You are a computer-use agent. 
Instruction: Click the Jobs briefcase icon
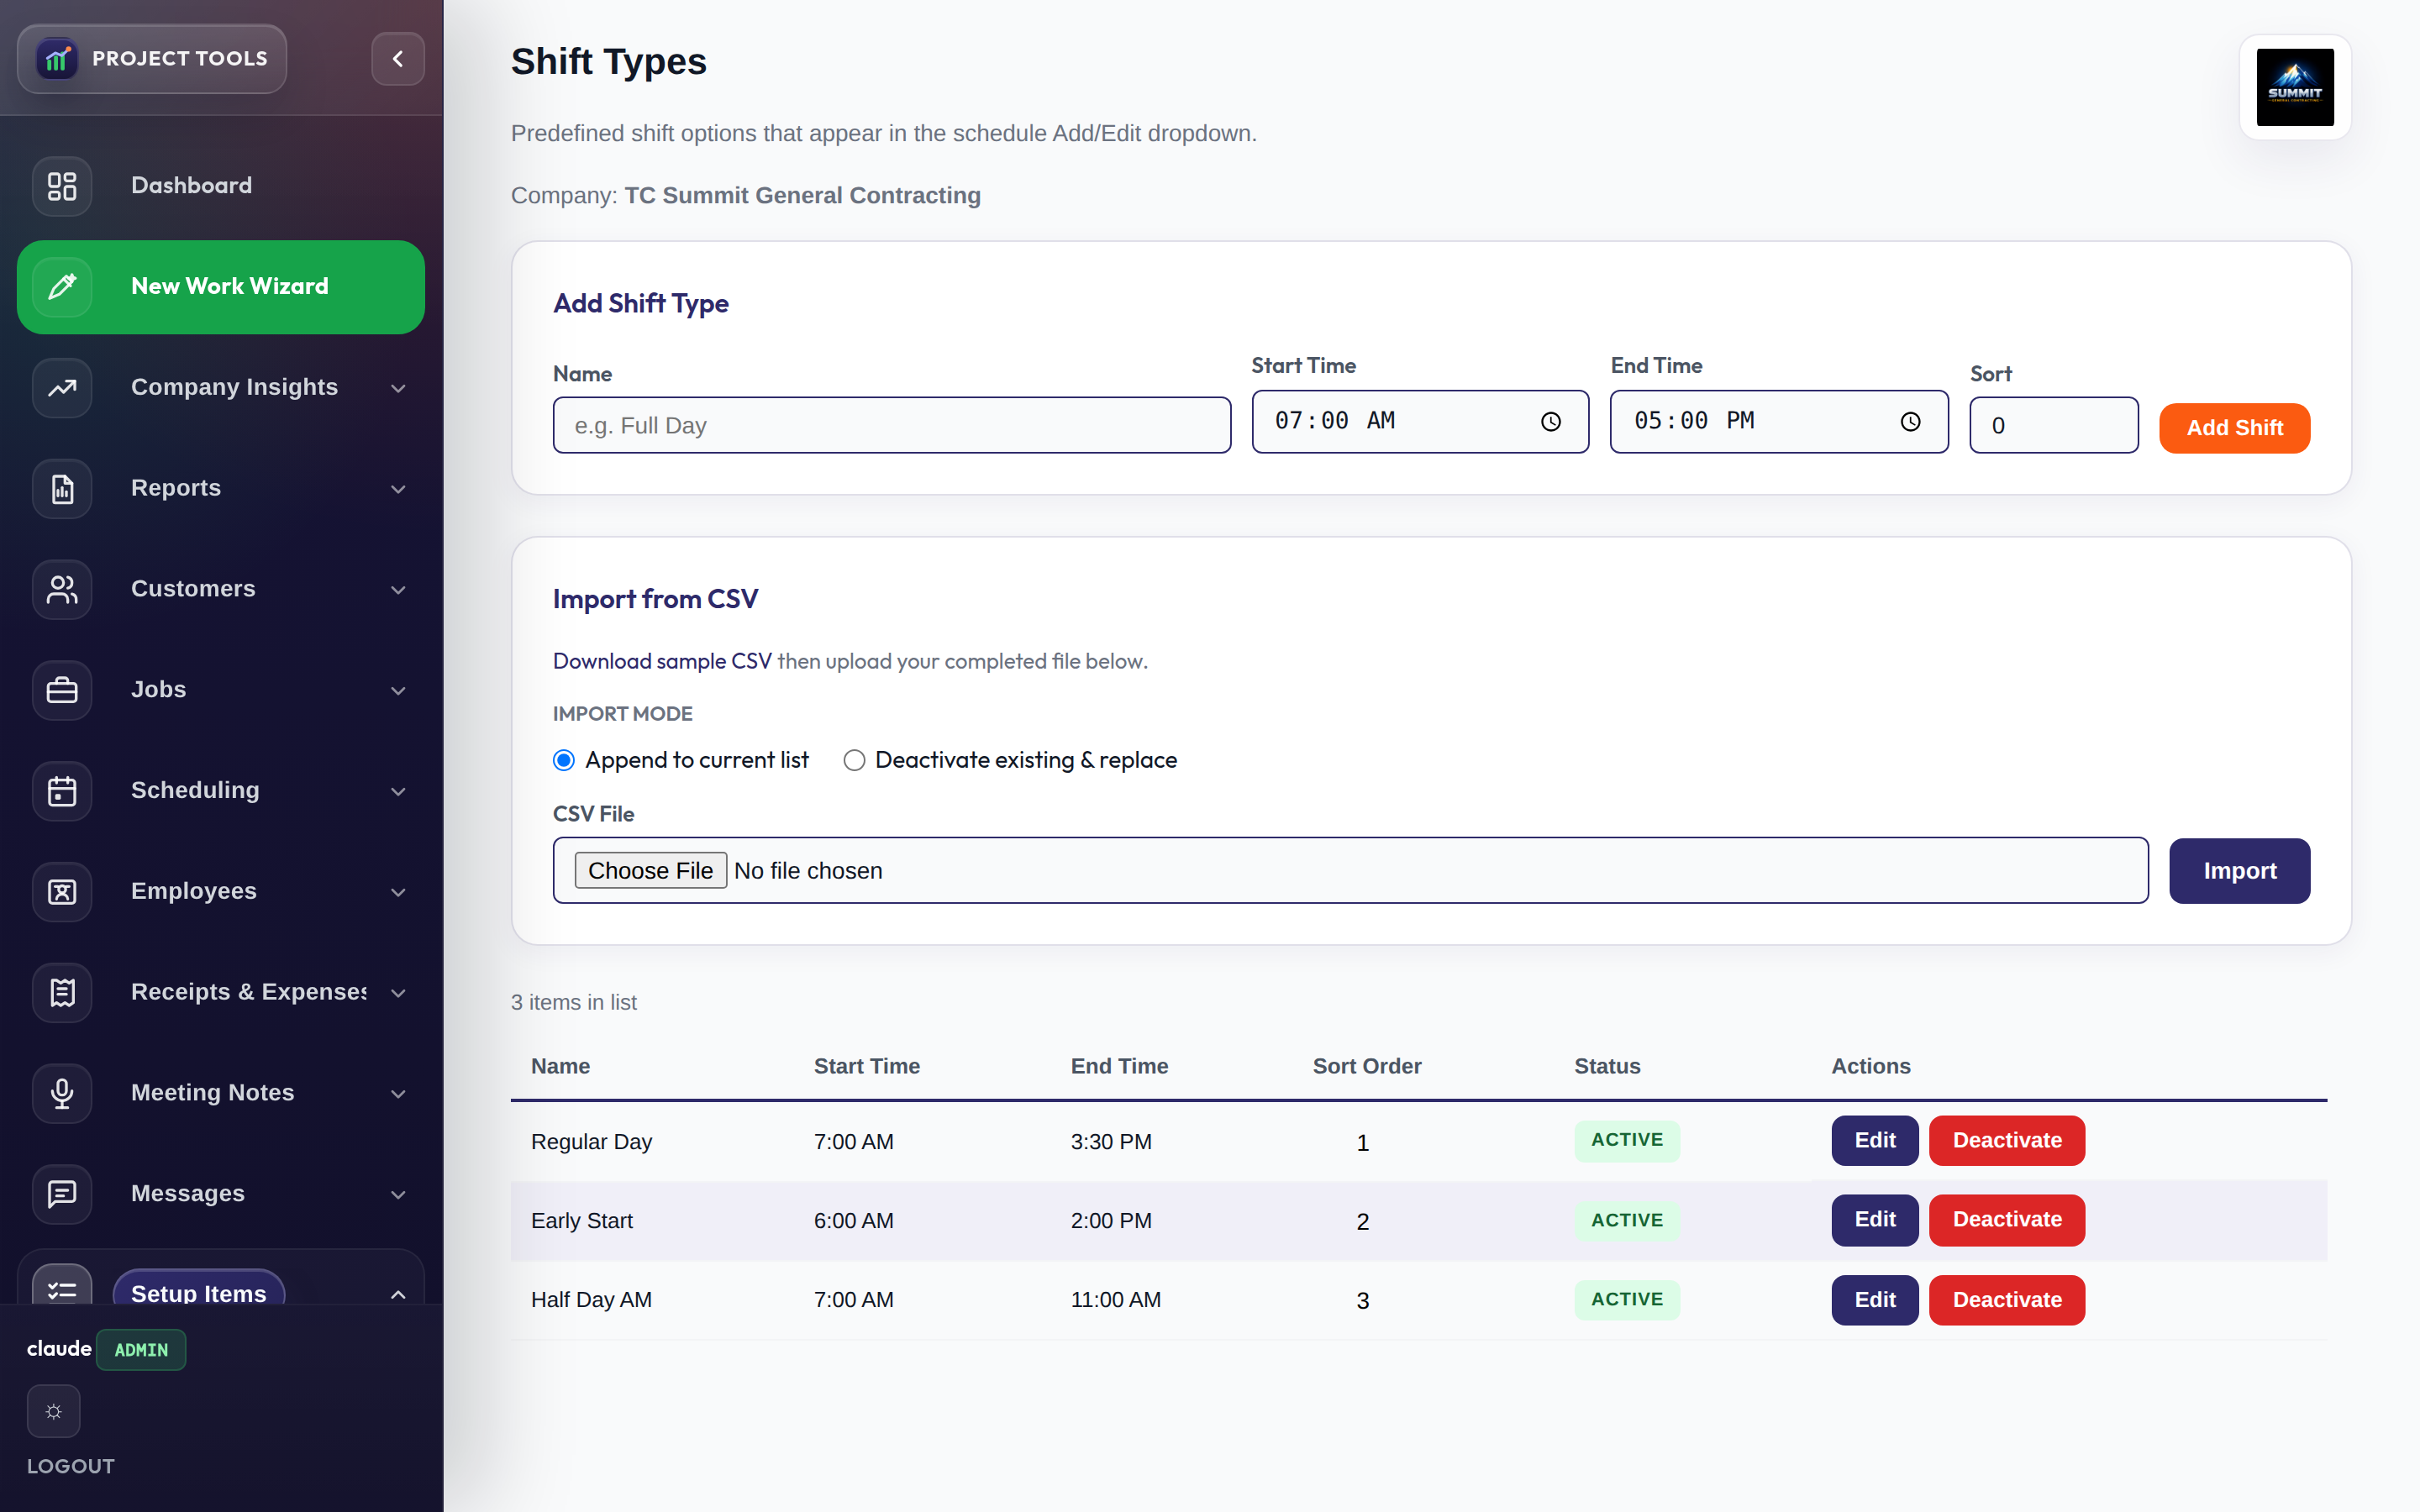click(62, 690)
